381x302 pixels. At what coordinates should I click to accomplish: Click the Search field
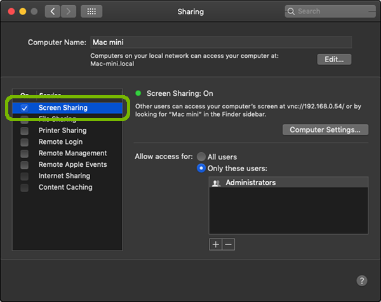coord(330,11)
